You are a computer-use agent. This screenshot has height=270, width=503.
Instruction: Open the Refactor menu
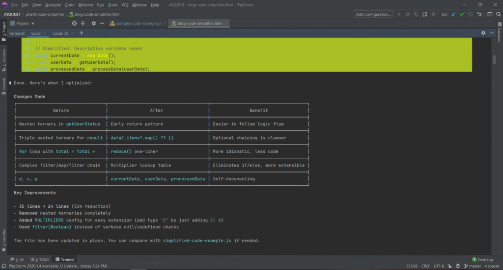(x=85, y=5)
